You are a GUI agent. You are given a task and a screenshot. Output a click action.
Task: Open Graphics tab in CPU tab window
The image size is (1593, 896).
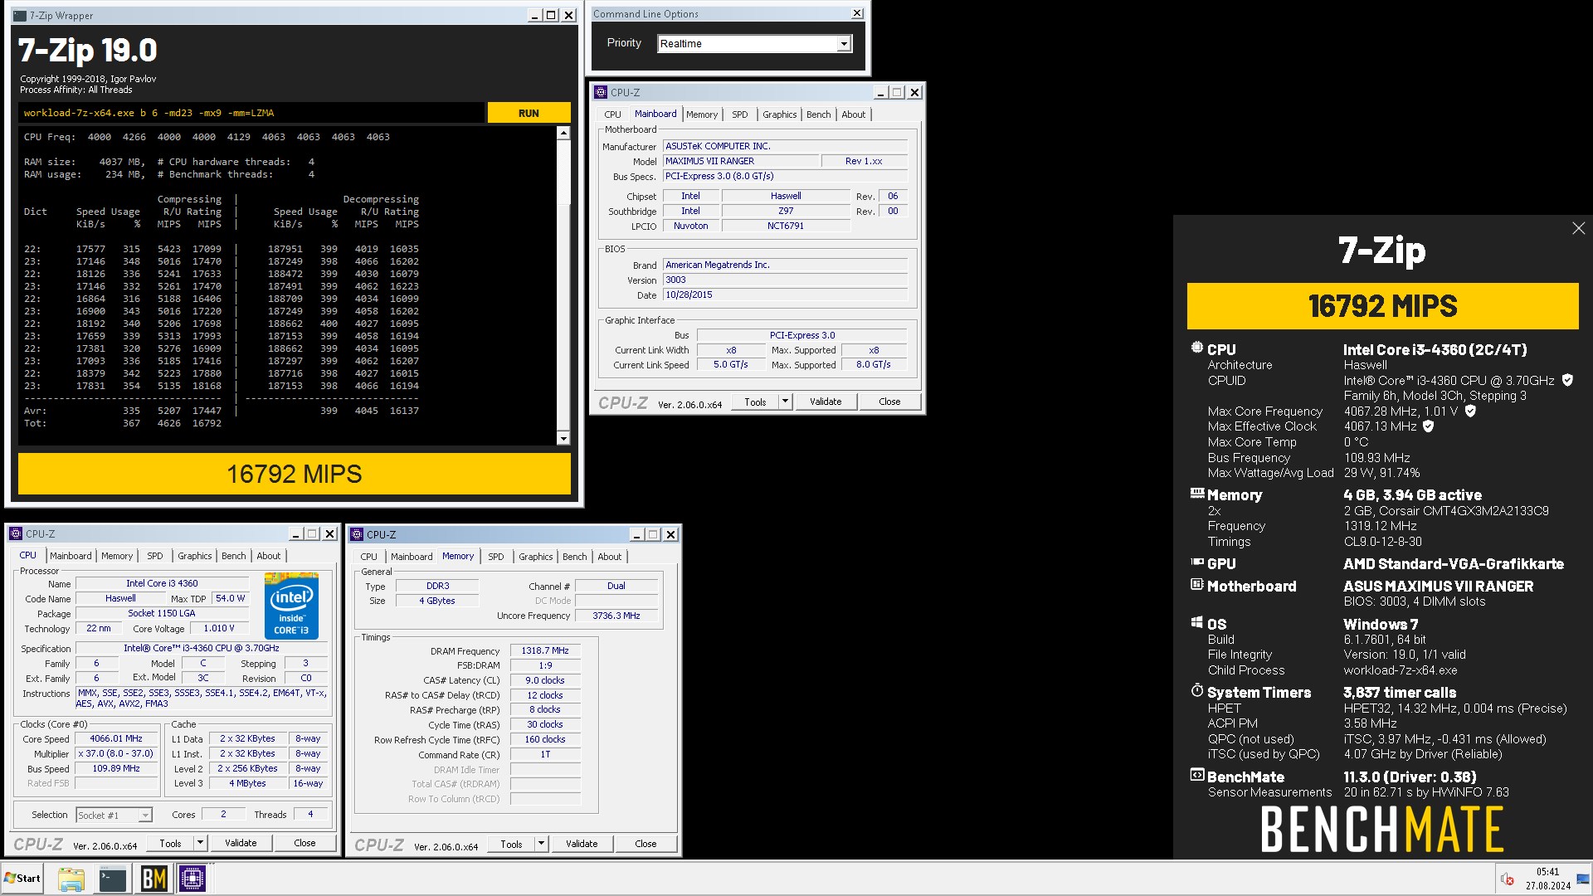195,556
